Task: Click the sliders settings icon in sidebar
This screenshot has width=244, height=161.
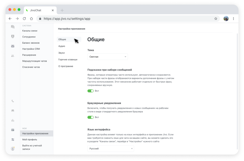Action: tap(13, 139)
